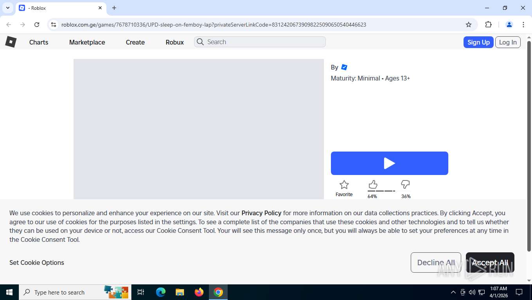This screenshot has height=300, width=532.
Task: Open the Robux page
Action: click(x=174, y=42)
